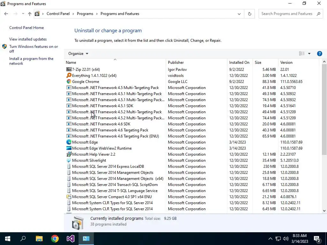Sort by the Size column header

265,62
